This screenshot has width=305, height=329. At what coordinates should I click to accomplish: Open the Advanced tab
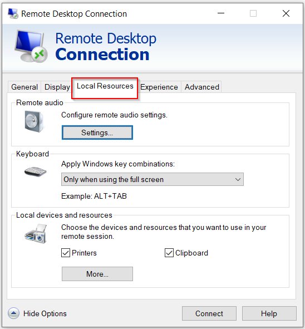tap(202, 87)
